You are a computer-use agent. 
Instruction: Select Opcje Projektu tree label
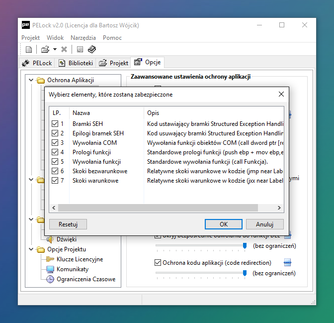click(67, 249)
